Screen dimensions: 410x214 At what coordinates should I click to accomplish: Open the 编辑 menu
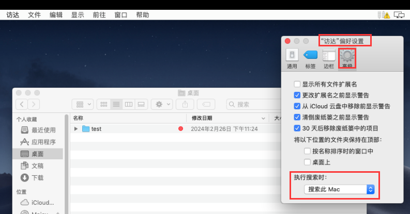click(x=56, y=15)
